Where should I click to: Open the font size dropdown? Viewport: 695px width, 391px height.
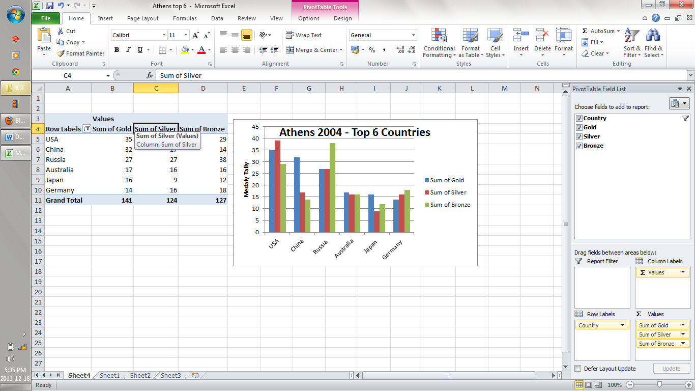tap(186, 35)
